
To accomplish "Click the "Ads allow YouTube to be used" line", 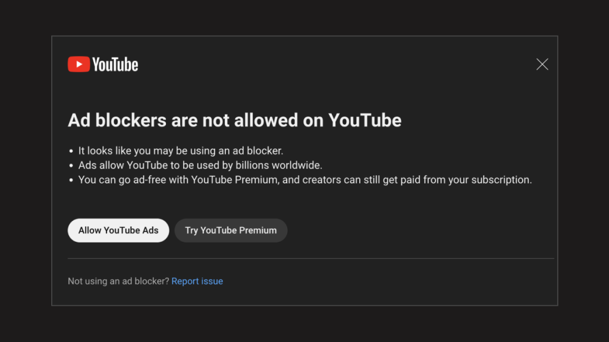I will coord(200,165).
